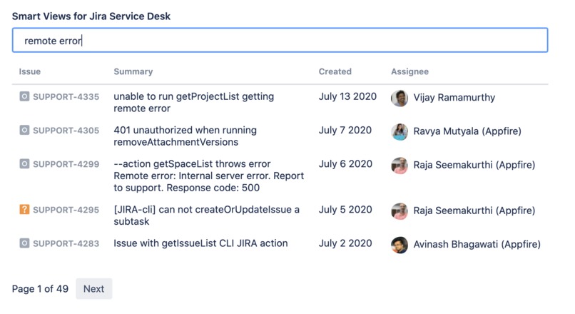Click Raja Seemakurthi's avatar in SUPPORT-4299 row
Image resolution: width=575 pixels, height=314 pixels.
(400, 166)
